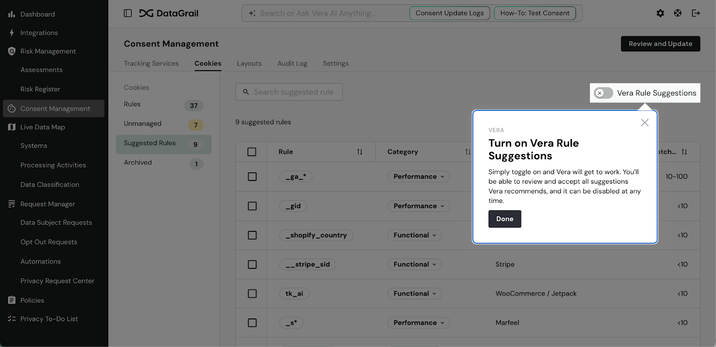Viewport: 716px width, 347px height.
Task: Select the __stripe_sid row checkbox
Action: [x=252, y=264]
